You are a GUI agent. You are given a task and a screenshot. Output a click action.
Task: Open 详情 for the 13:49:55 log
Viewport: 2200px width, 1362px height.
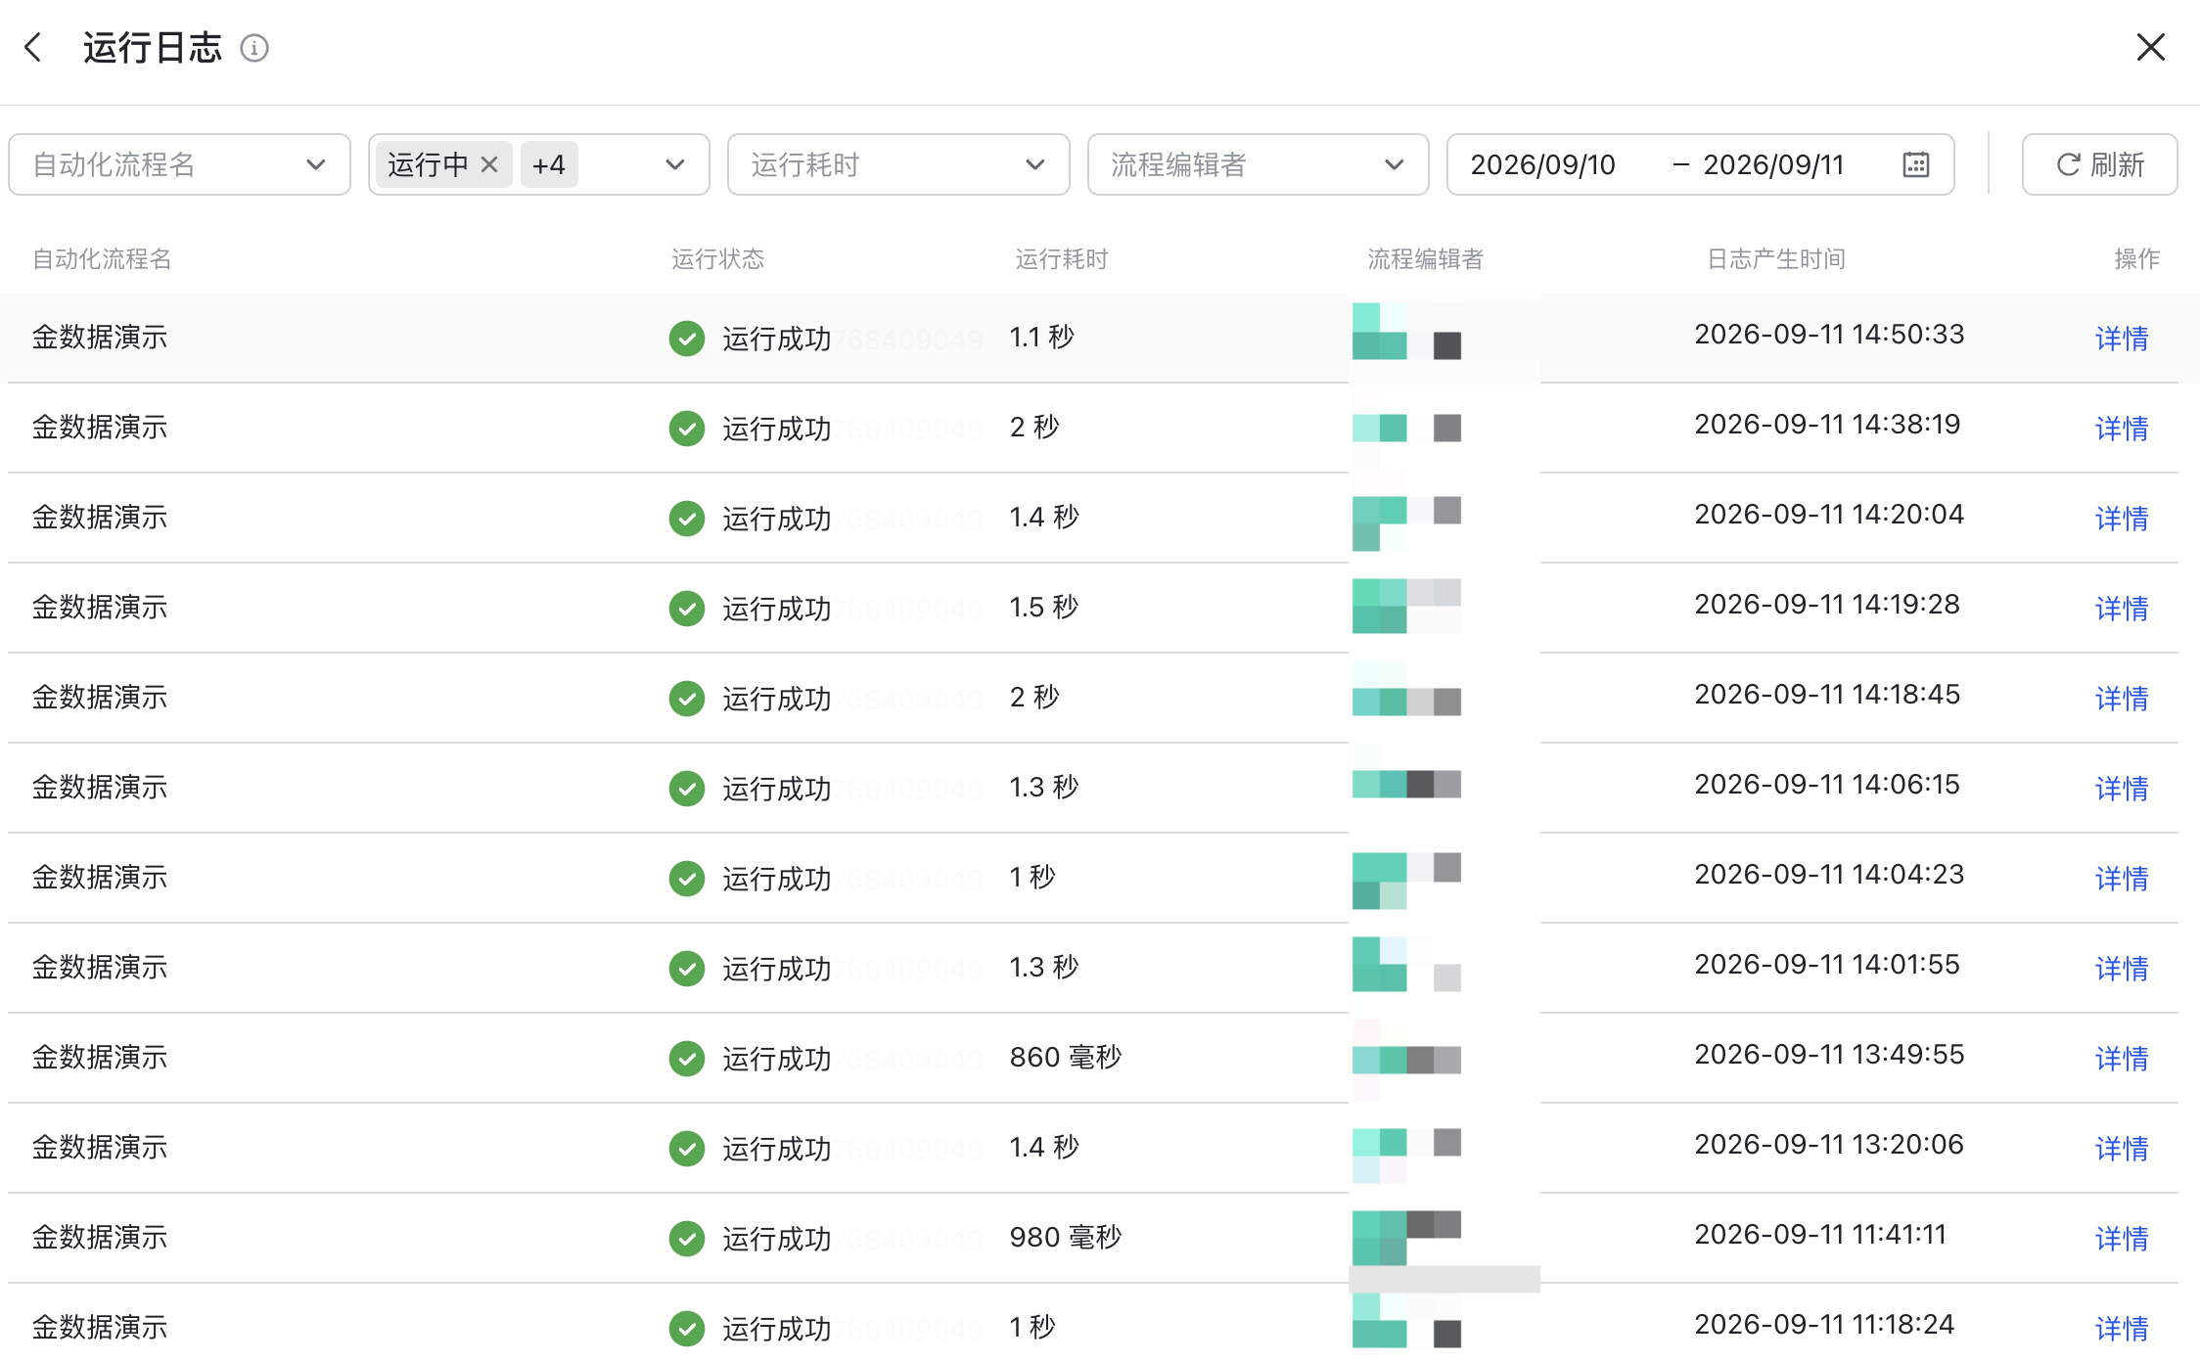[2122, 1059]
